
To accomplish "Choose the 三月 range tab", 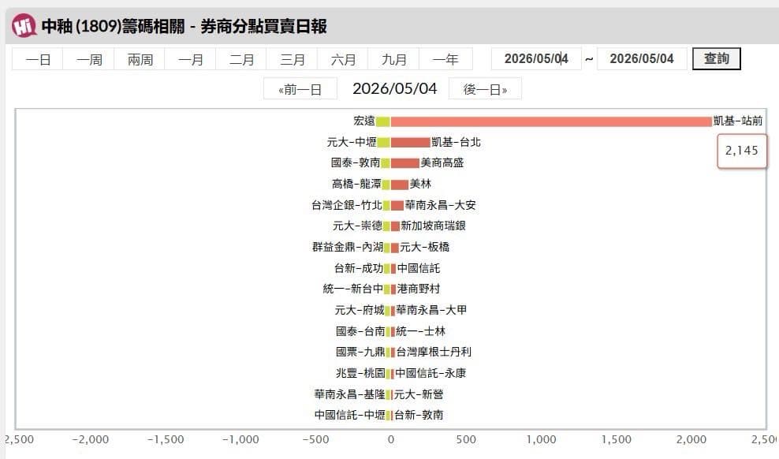I will 292,60.
